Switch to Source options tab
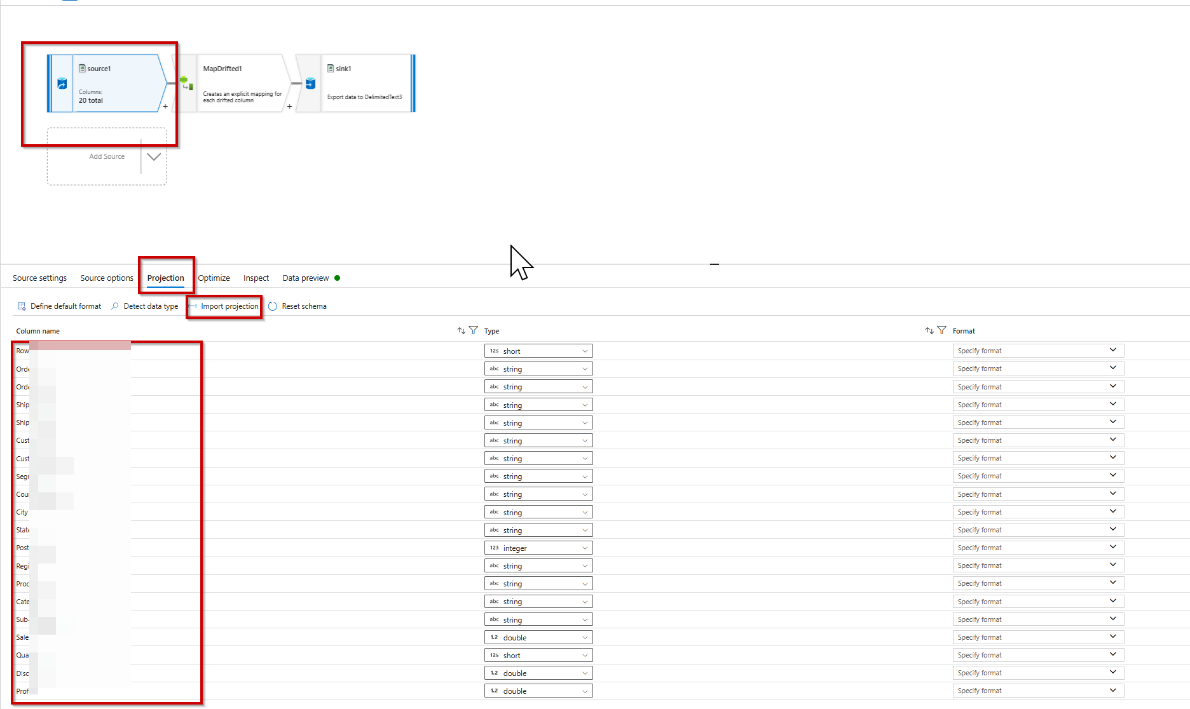The height and width of the screenshot is (709, 1190). point(107,278)
